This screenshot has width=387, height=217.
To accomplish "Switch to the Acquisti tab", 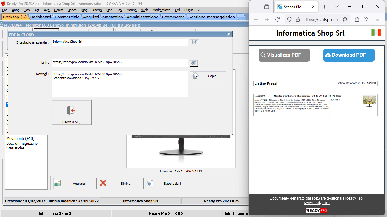I will click(91, 17).
